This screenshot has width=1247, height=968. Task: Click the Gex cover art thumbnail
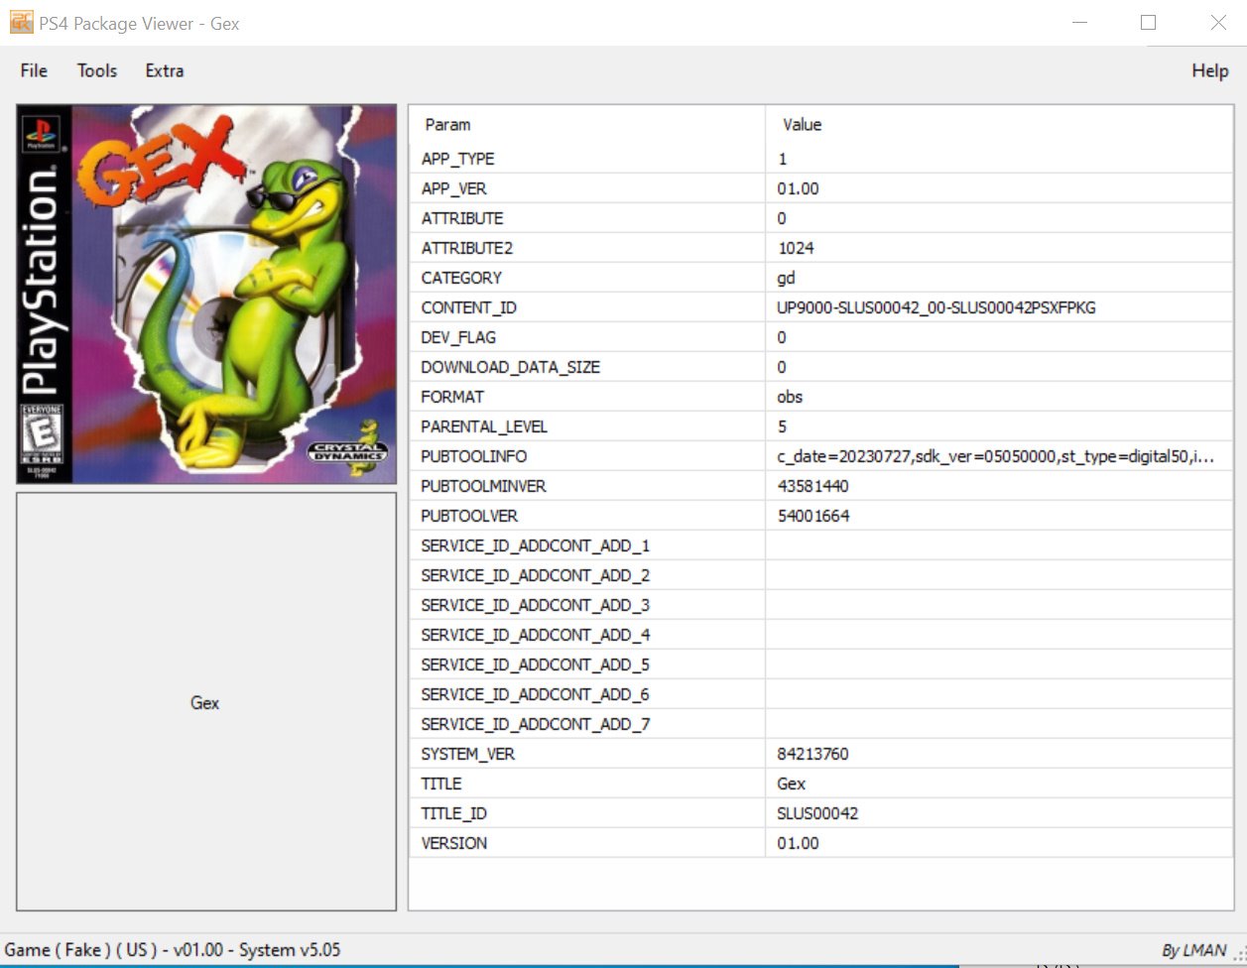click(206, 295)
